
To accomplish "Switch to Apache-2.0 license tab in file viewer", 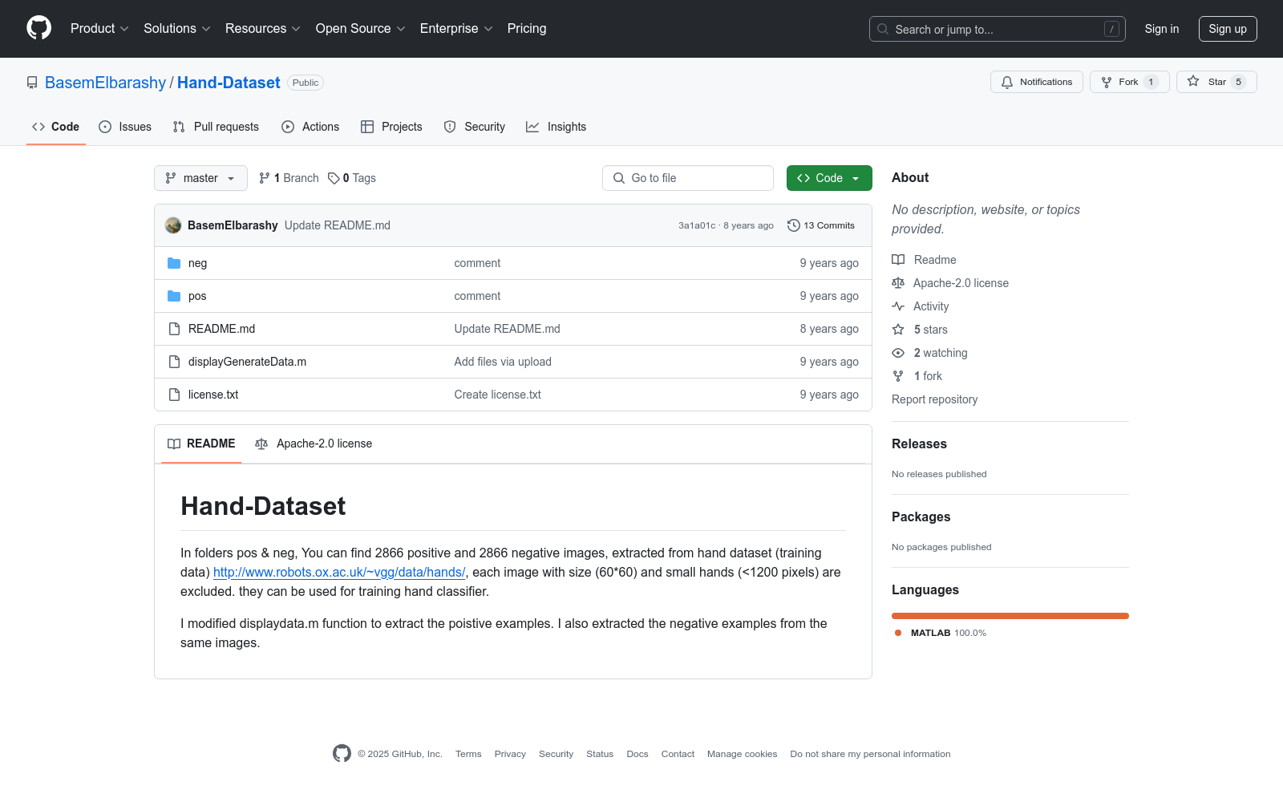I will [314, 444].
